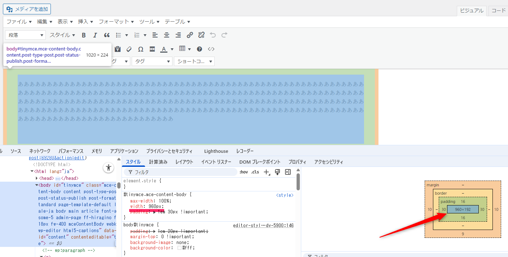
Task: Apply bold formatting in the editor toolbar
Action: (x=84, y=35)
